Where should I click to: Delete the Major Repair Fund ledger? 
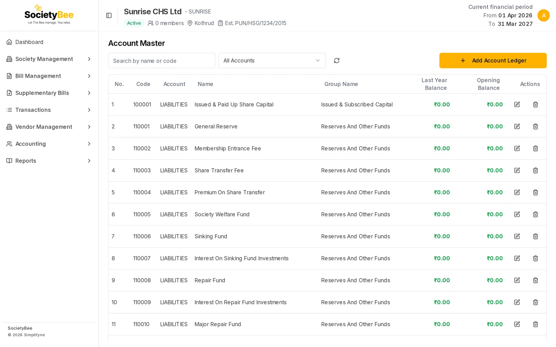pos(535,324)
